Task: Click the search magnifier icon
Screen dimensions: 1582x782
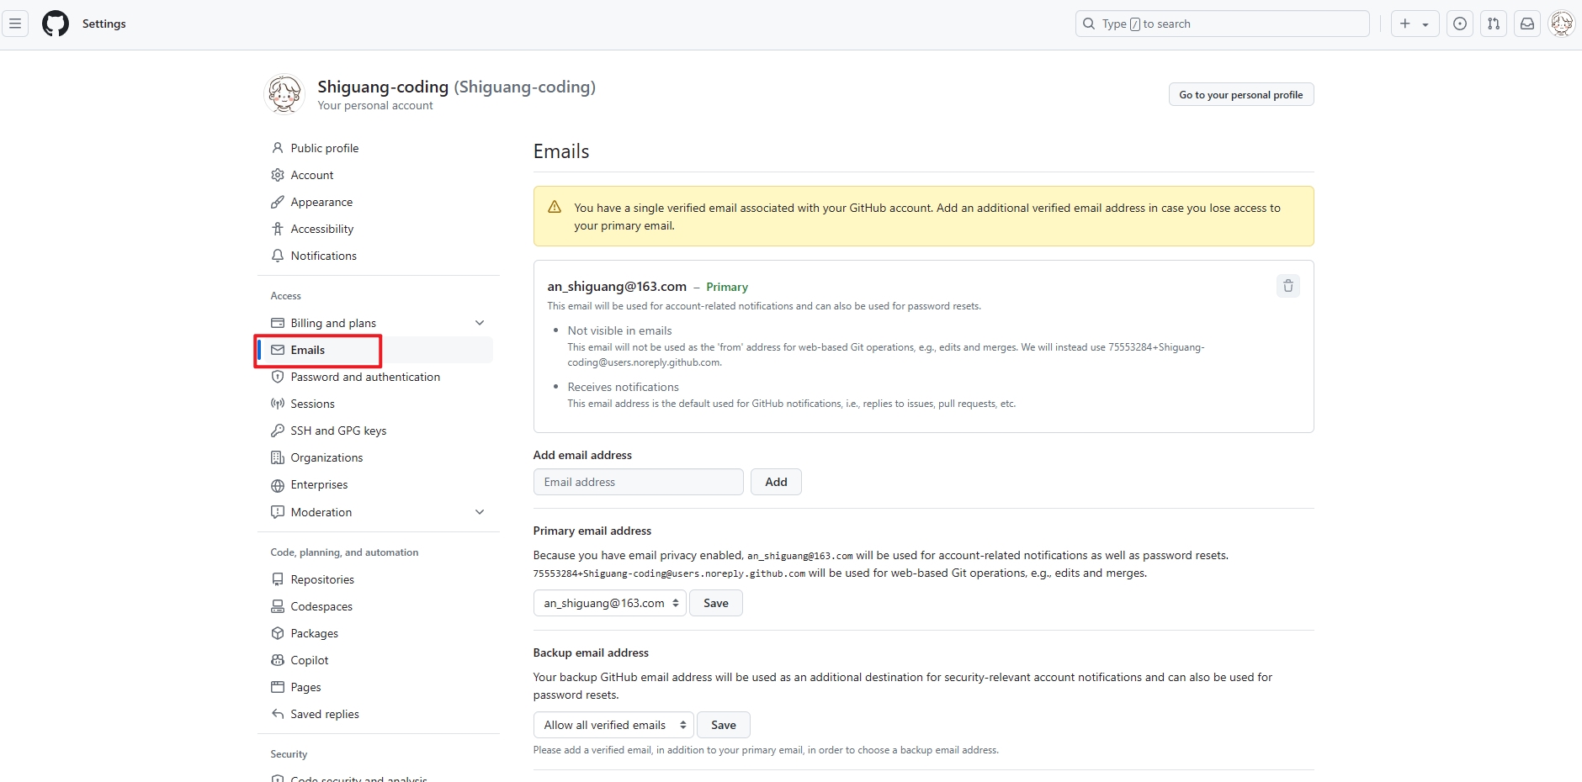Action: point(1089,24)
